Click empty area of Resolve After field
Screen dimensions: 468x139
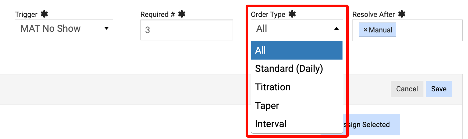click(429, 30)
